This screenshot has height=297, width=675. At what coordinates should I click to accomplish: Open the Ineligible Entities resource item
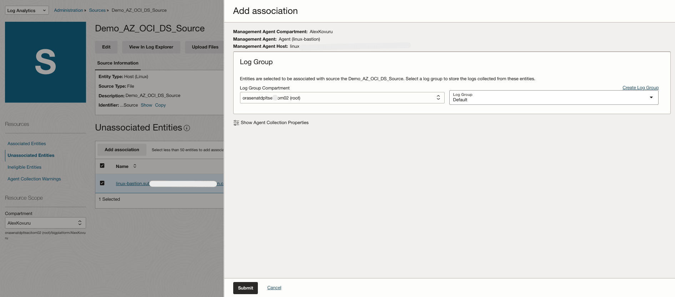(24, 167)
